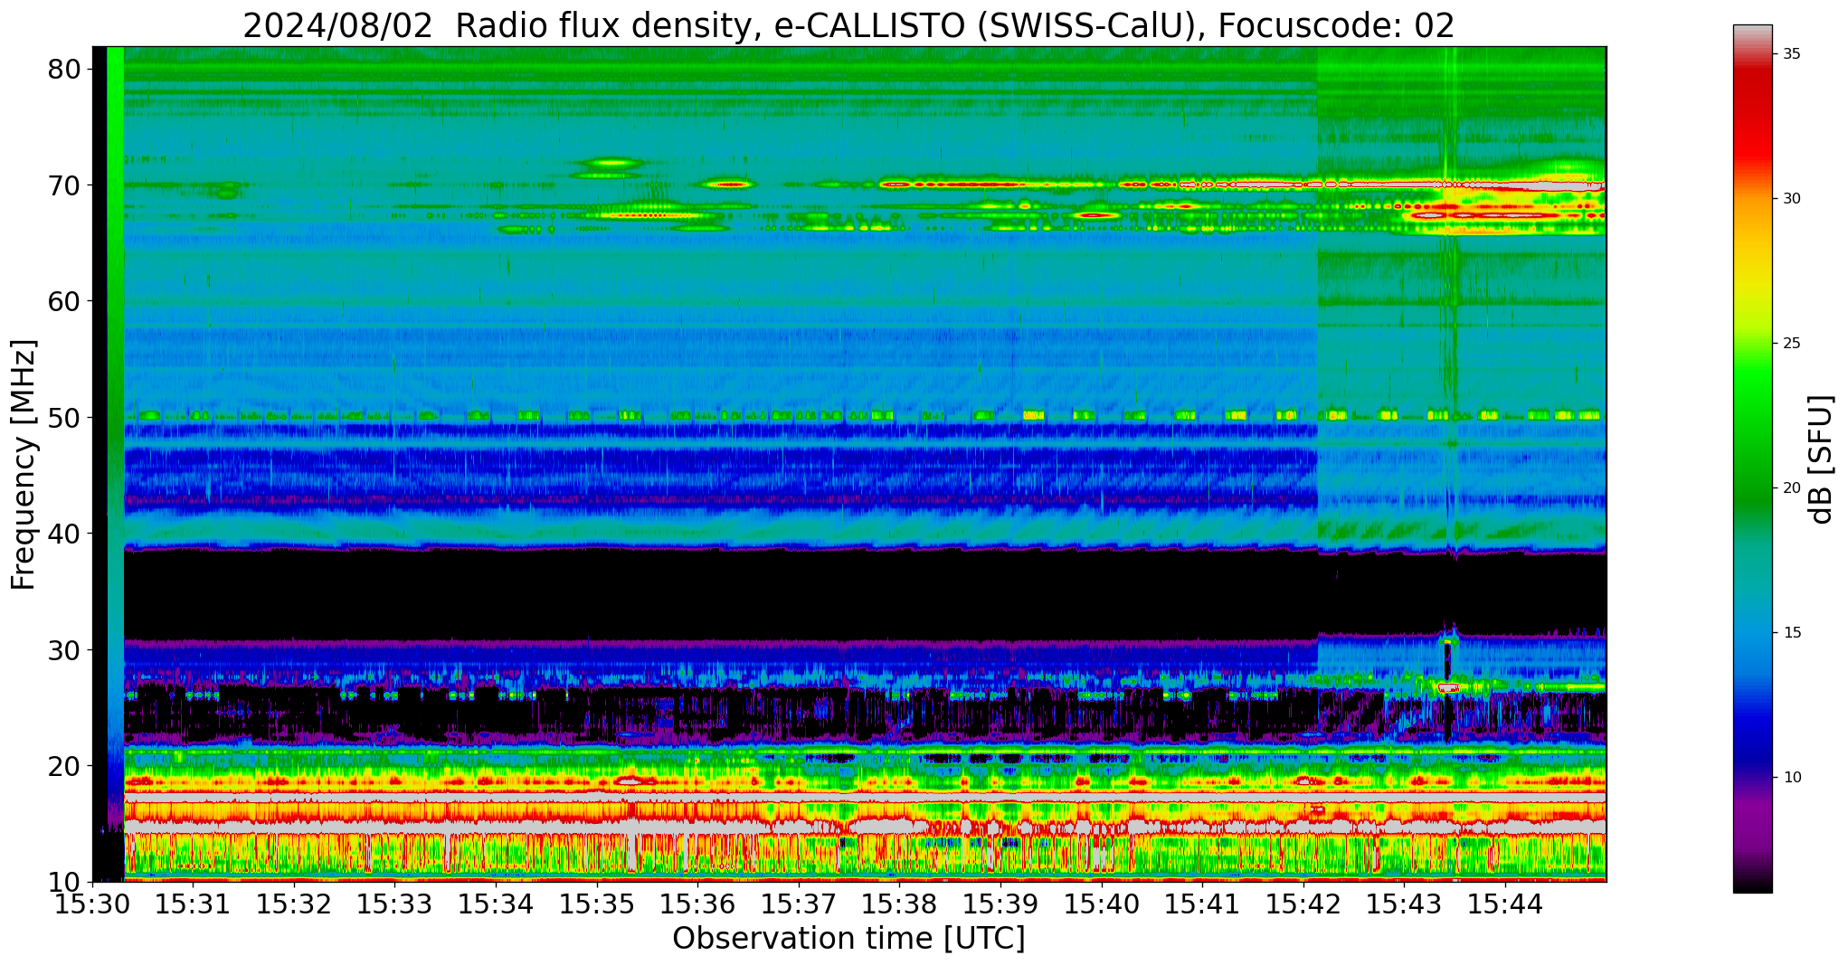Click the 15:31 time tick label
Screen dimensions: 1848x965
(192, 904)
